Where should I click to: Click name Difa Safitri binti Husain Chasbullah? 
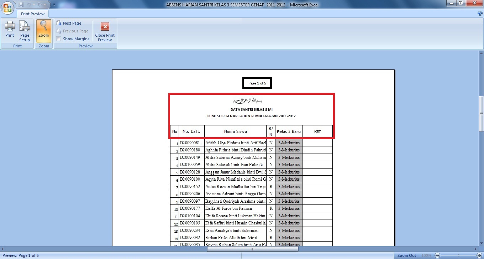point(236,223)
